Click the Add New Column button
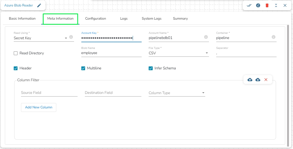Screen dimensions: 293x149 coord(39,107)
